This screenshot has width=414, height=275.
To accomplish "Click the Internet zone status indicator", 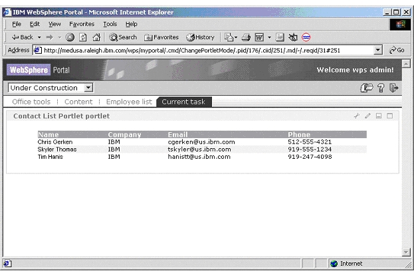I will click(x=346, y=264).
